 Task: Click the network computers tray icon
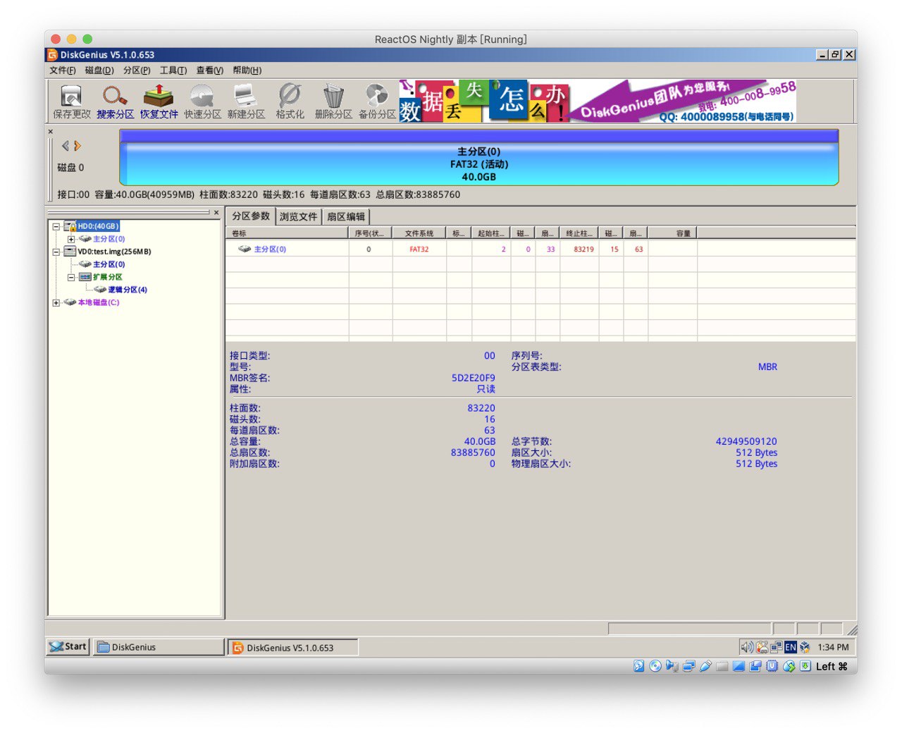tap(777, 647)
